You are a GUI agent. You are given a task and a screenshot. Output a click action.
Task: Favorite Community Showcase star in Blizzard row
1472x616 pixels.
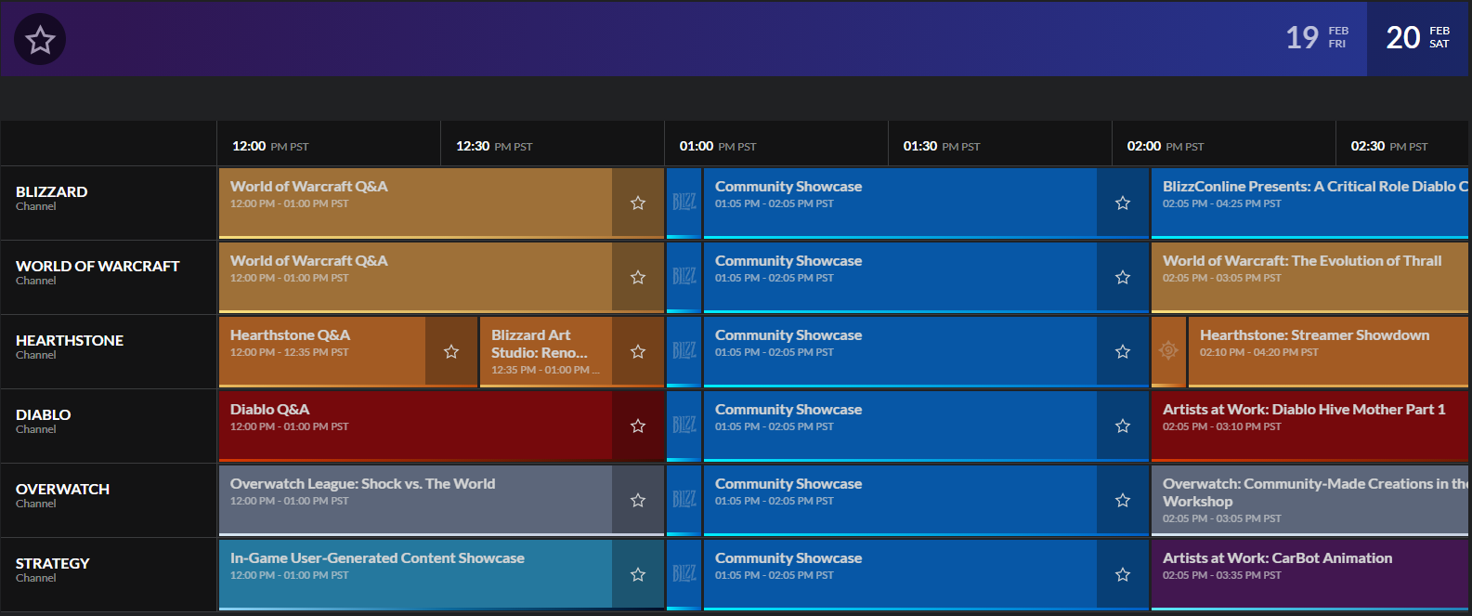(x=1123, y=203)
